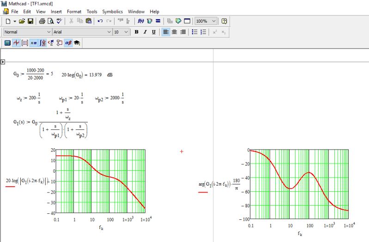This screenshot has width=369, height=242.
Task: Toggle Italic formatting
Action: point(145,32)
